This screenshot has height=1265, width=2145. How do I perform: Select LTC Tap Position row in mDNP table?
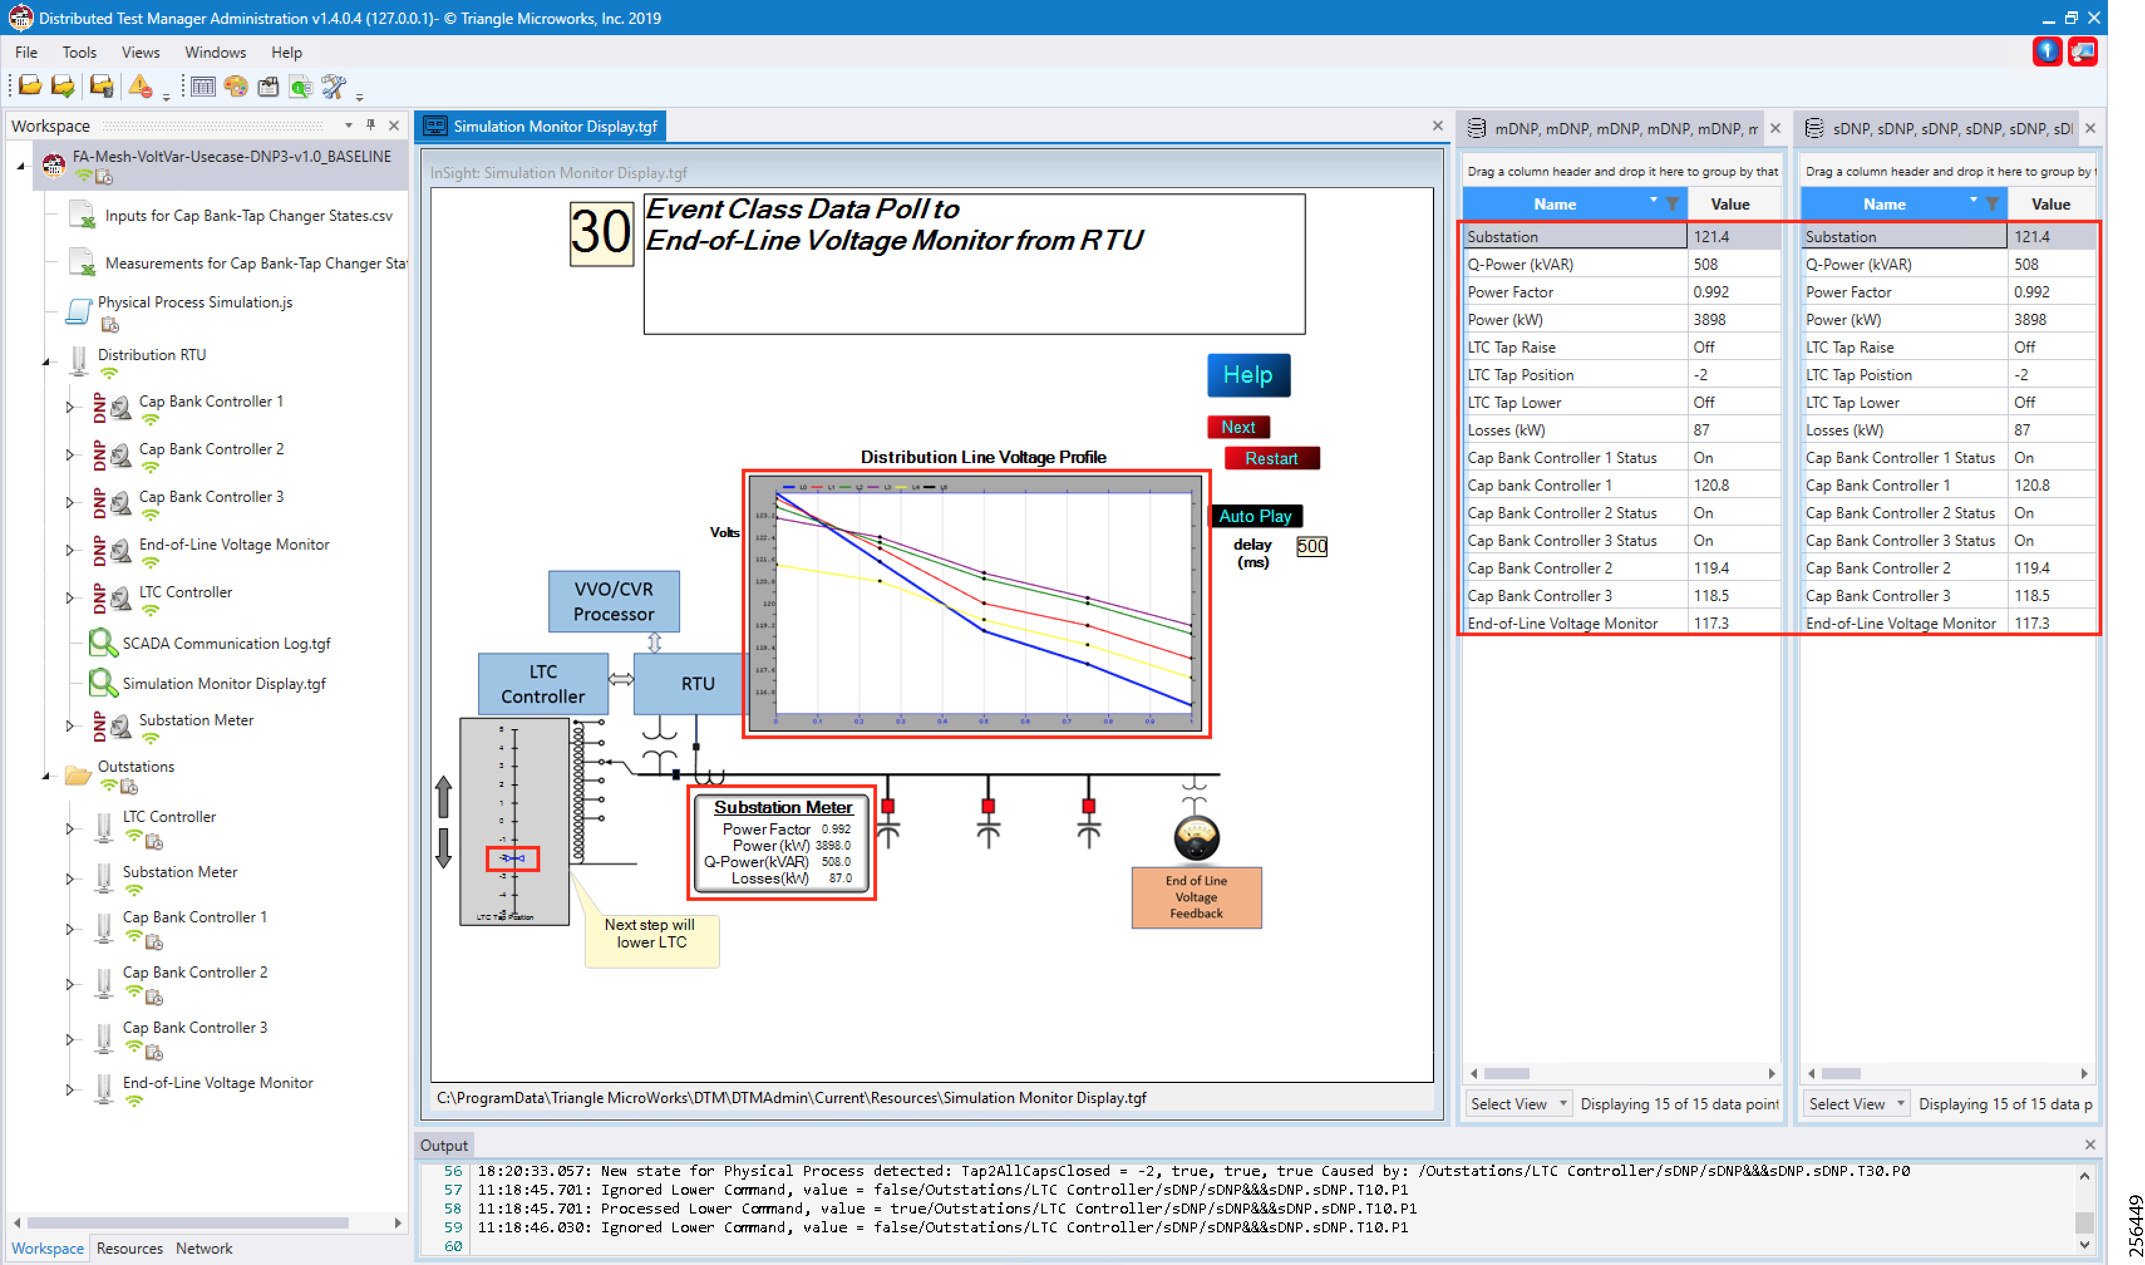pos(1622,375)
